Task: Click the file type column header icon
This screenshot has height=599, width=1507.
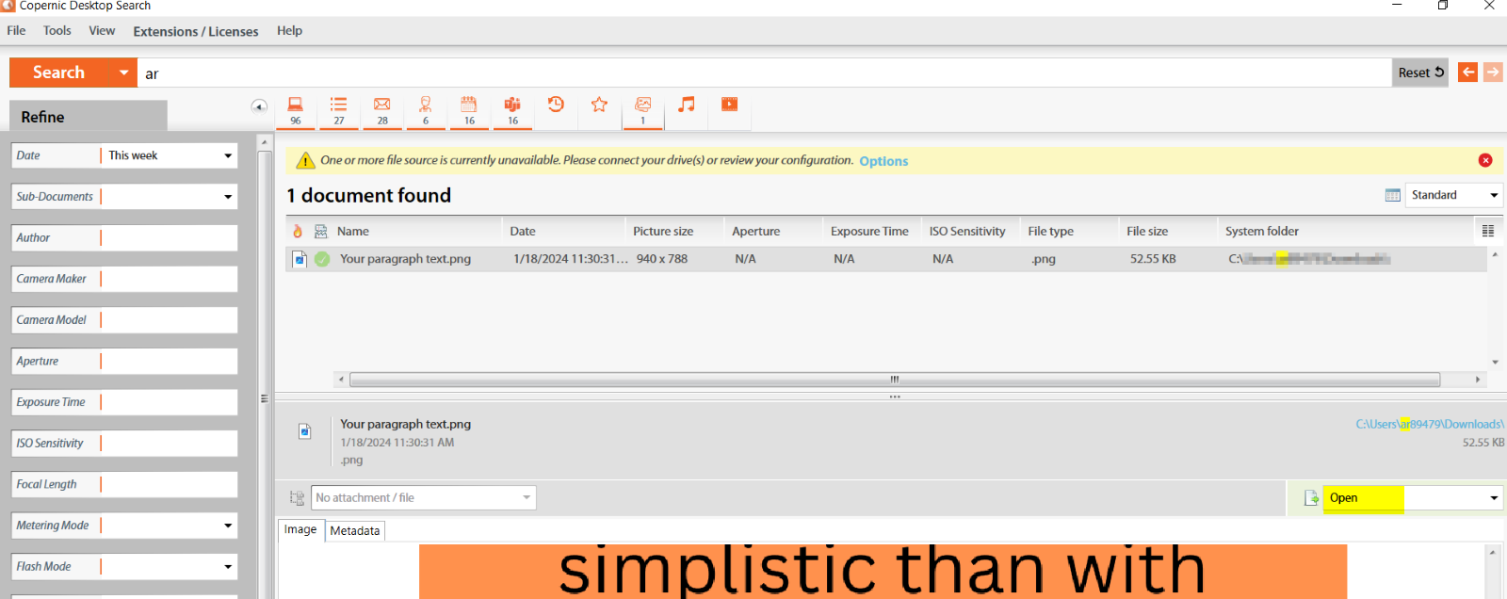Action: (320, 231)
